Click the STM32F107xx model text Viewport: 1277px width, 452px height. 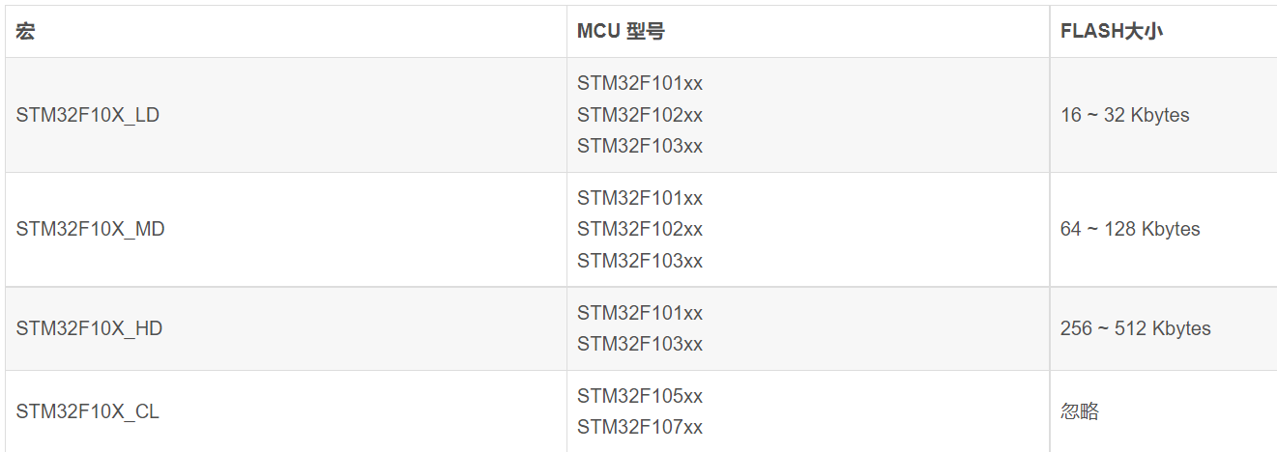click(x=640, y=427)
